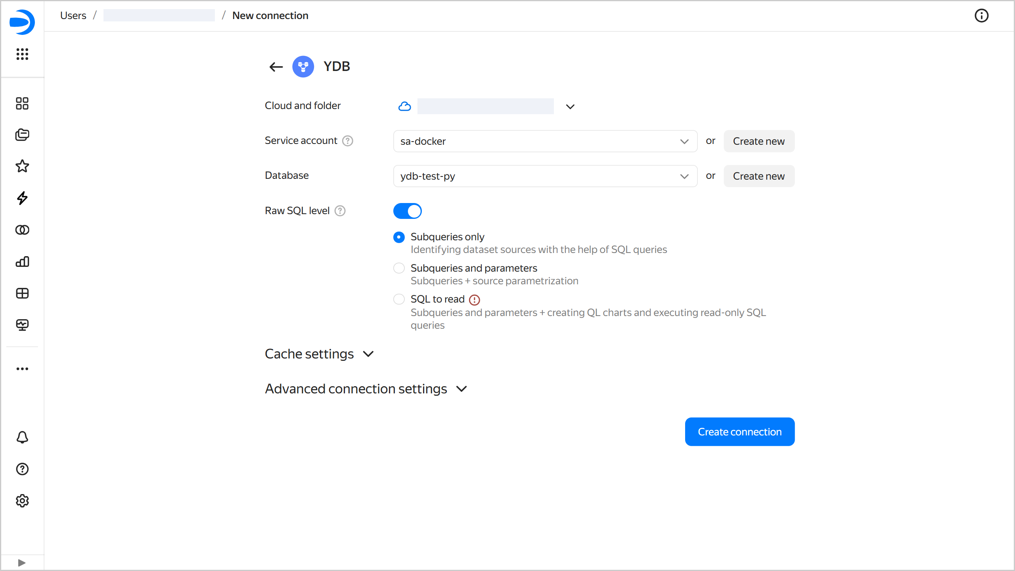This screenshot has height=571, width=1015.
Task: Click the Create connection button
Action: point(740,432)
